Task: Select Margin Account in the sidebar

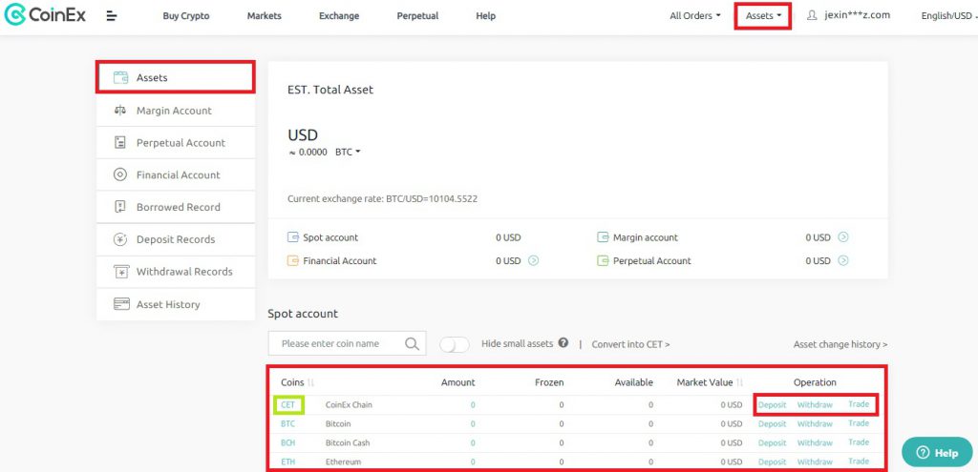Action: pyautogui.click(x=176, y=111)
